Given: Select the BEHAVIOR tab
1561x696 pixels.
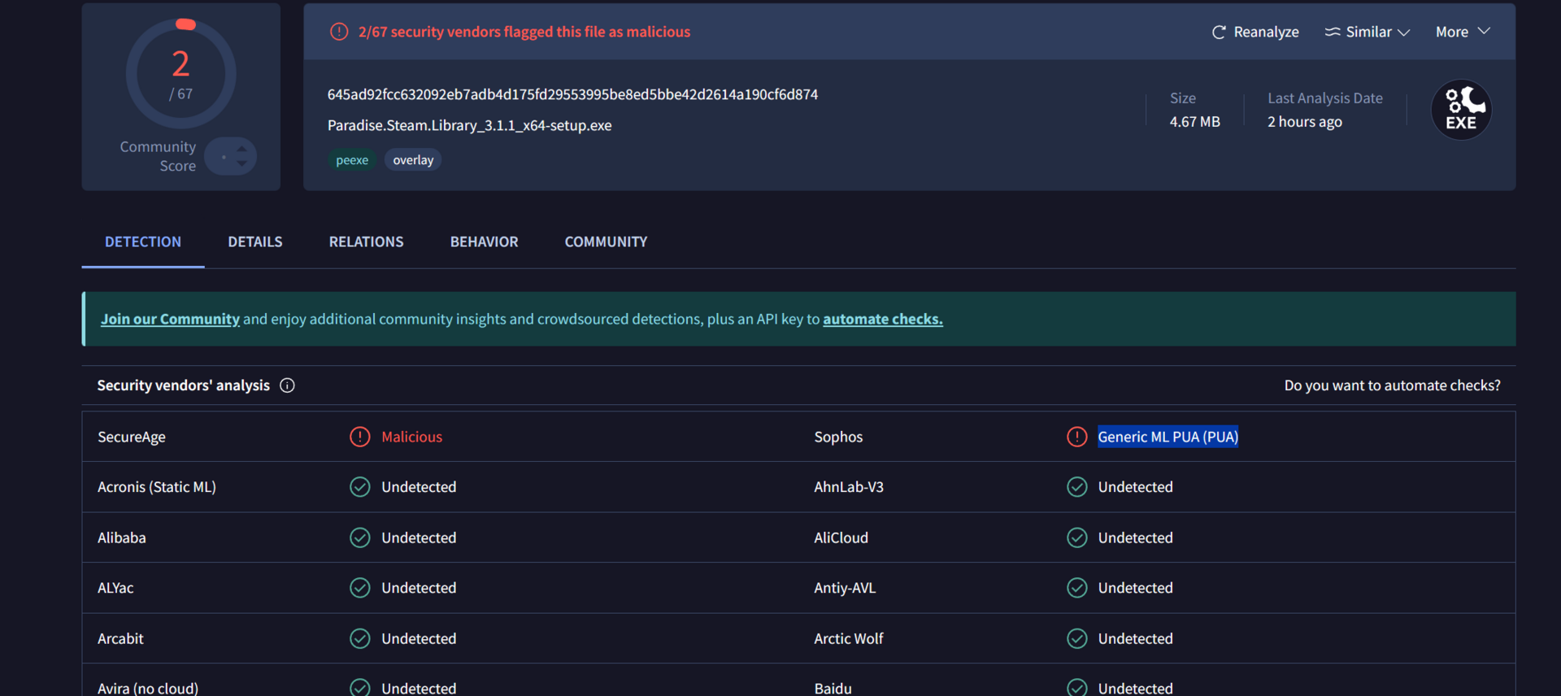Looking at the screenshot, I should [484, 241].
